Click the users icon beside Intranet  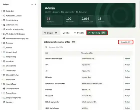(4, 48)
